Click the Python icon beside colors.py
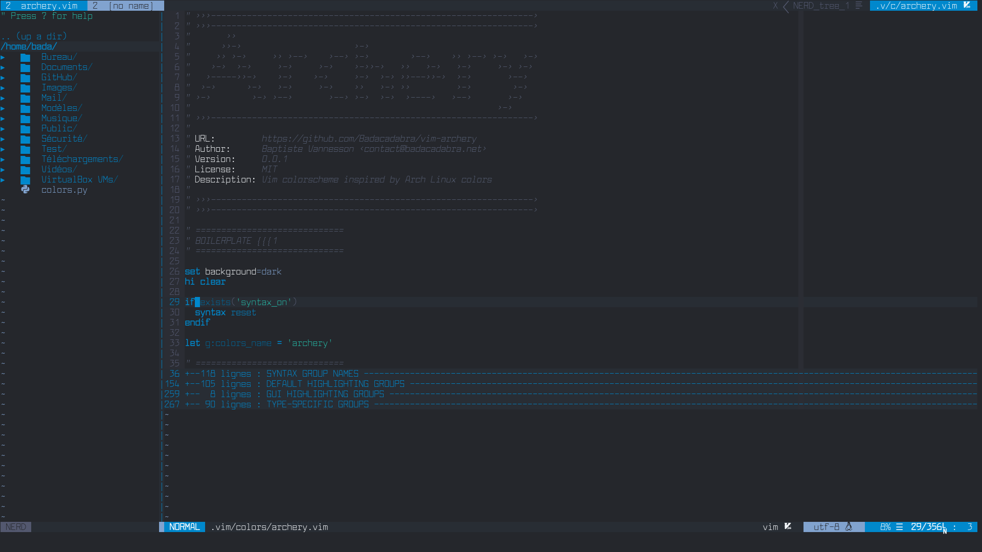 click(25, 190)
